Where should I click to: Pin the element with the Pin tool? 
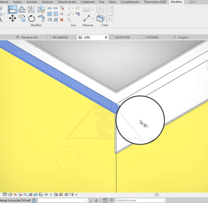pyautogui.click(x=62, y=14)
